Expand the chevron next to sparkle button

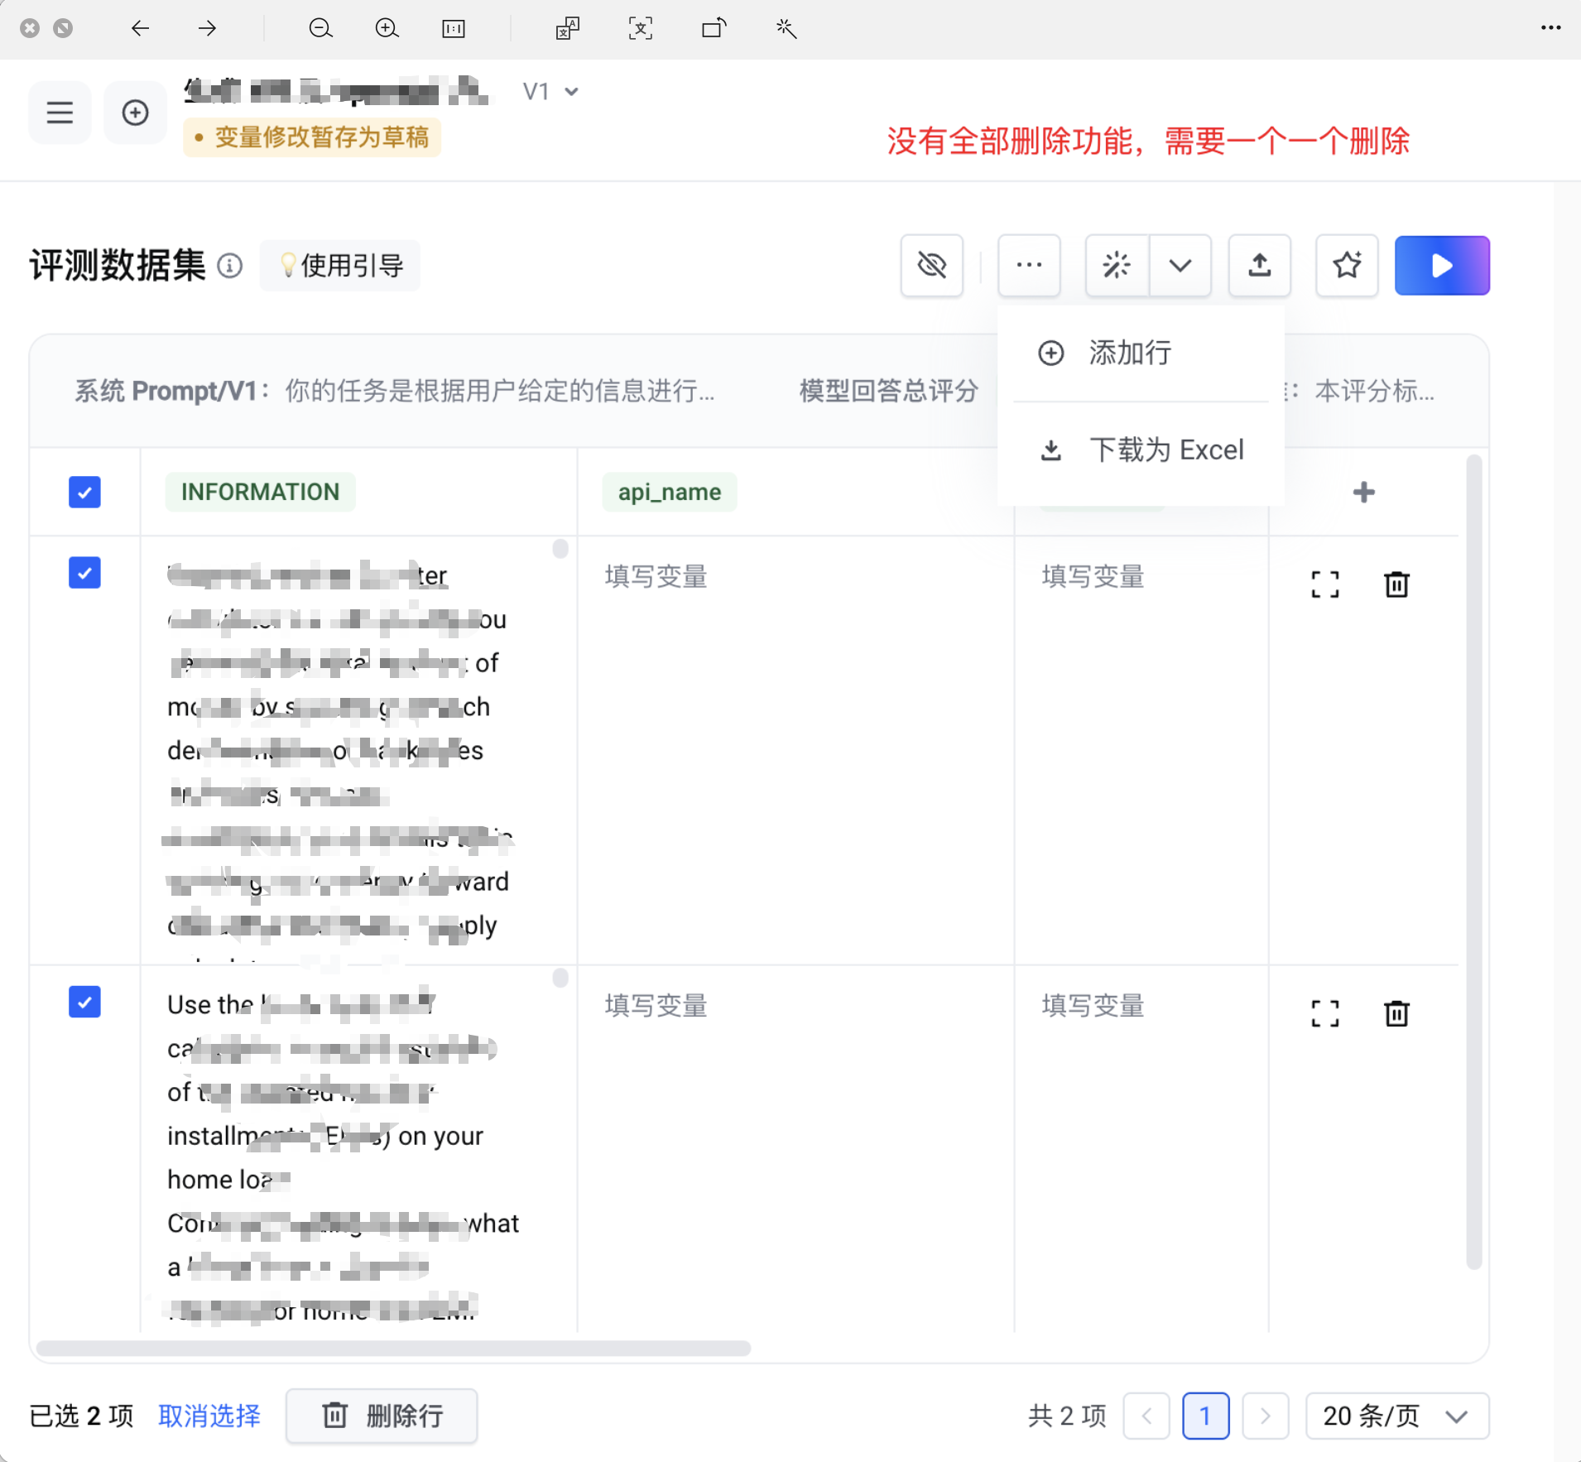point(1180,266)
